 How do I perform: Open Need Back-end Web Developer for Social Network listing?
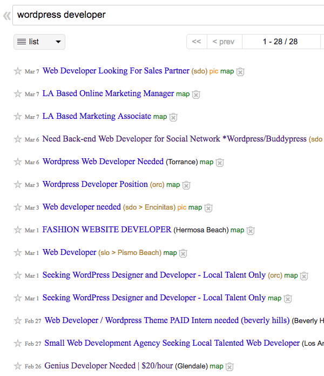[174, 139]
